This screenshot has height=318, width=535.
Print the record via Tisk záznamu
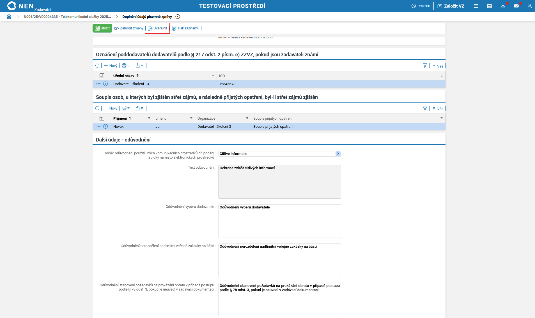(185, 28)
